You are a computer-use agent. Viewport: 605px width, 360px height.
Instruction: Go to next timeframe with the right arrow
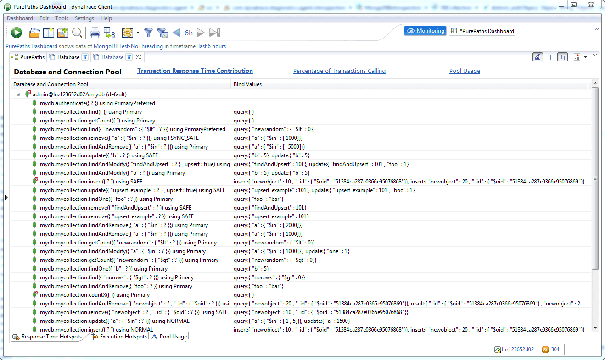click(201, 33)
